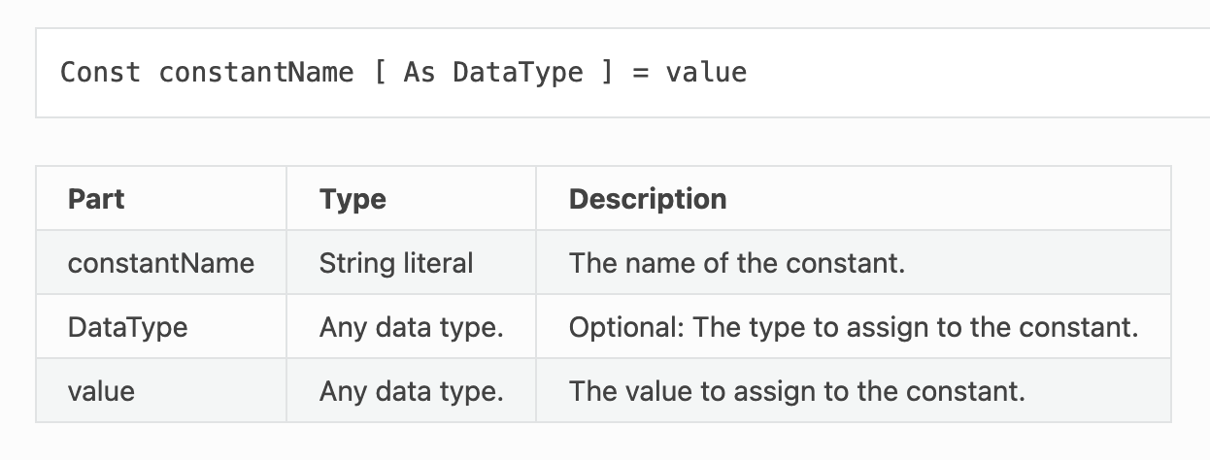The image size is (1210, 460).
Task: Click the 'Optional: The type to assign' description
Action: click(x=854, y=327)
